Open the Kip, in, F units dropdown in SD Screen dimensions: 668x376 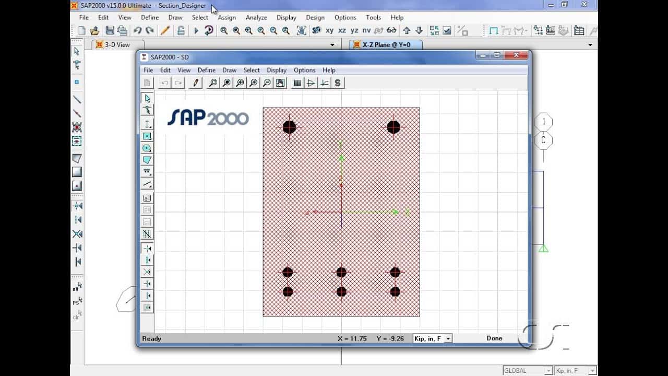(x=448, y=338)
